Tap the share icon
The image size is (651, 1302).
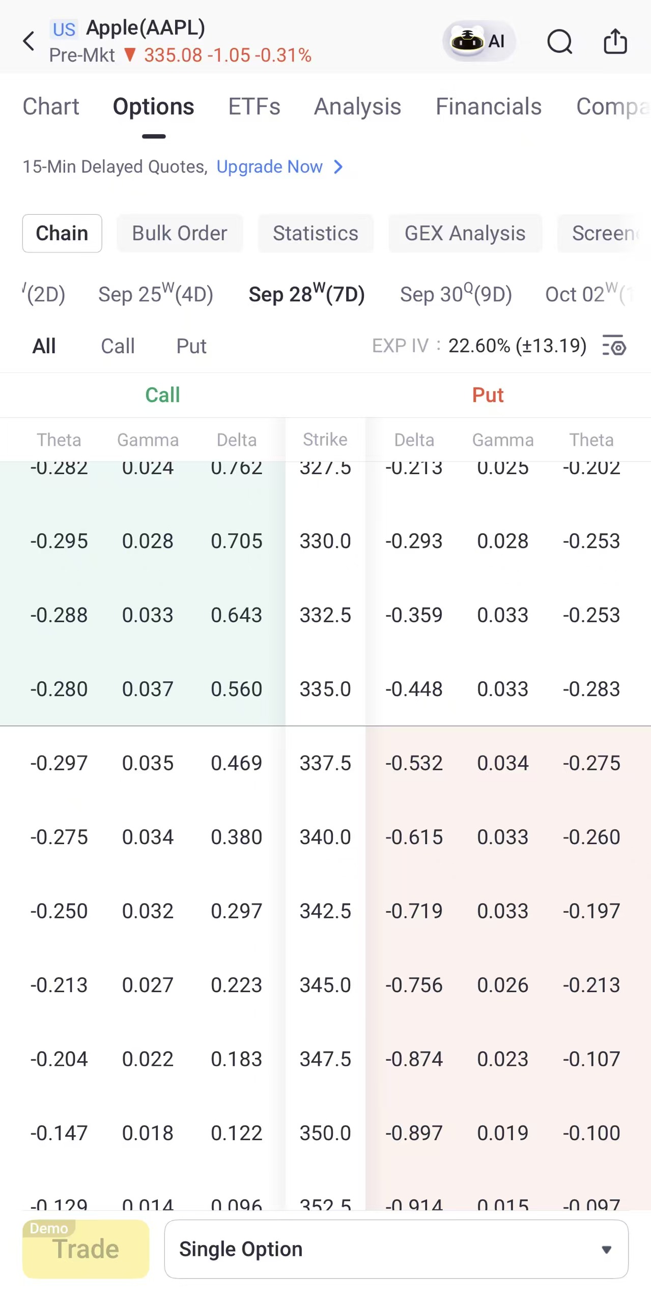click(615, 41)
